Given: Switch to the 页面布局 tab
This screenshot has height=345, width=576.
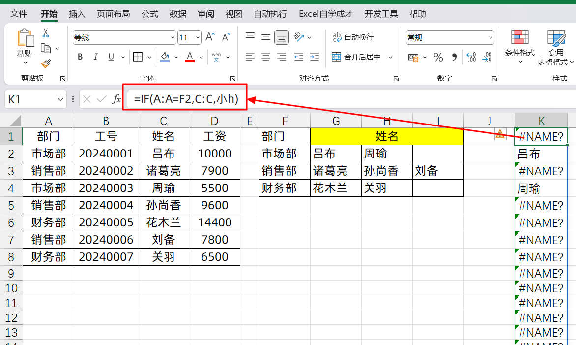Looking at the screenshot, I should (x=113, y=14).
